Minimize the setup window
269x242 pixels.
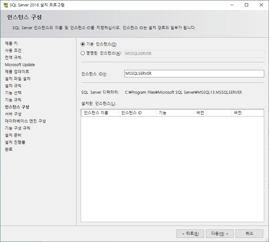click(232, 5)
